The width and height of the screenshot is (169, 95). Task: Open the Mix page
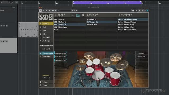pos(46,31)
